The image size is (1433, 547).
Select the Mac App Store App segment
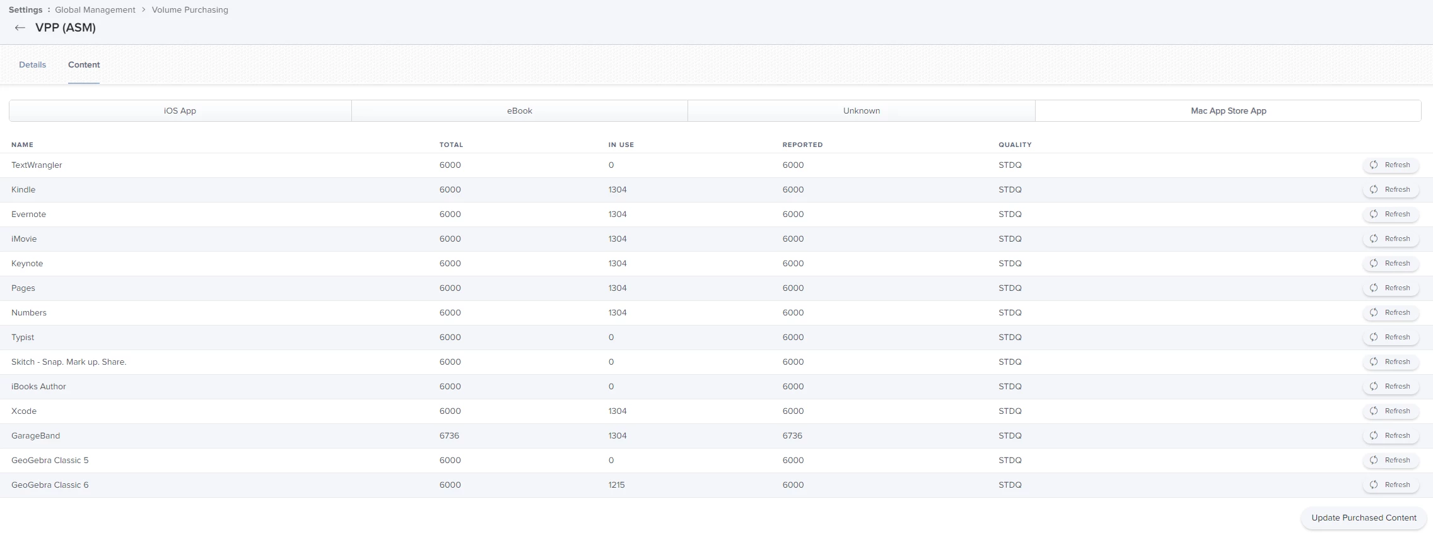[x=1228, y=110]
